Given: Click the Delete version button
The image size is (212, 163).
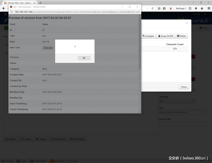Looking at the screenshot, I should pyautogui.click(x=181, y=36).
